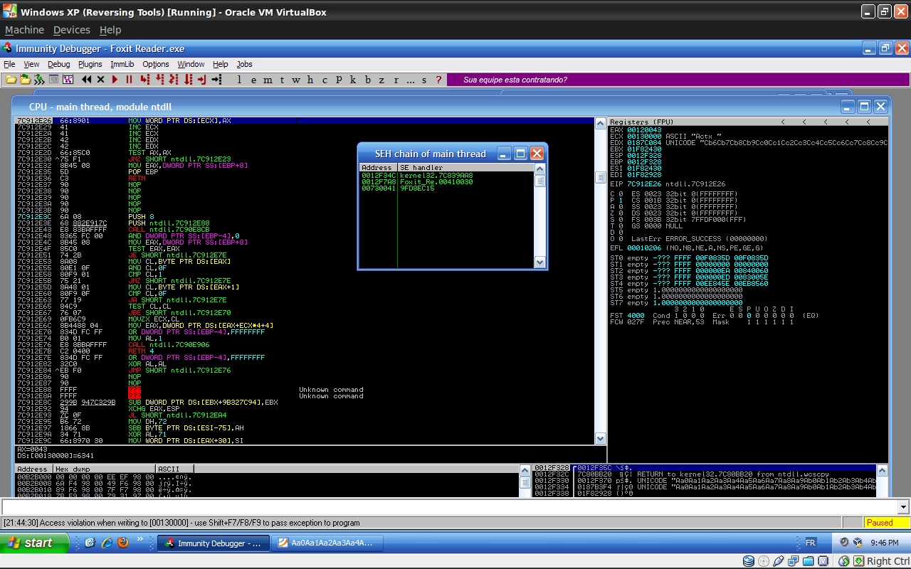The width and height of the screenshot is (911, 569).
Task: Open the Plugins menu
Action: (x=90, y=64)
